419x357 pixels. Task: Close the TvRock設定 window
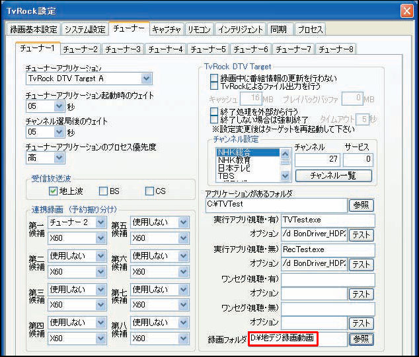[x=407, y=11]
